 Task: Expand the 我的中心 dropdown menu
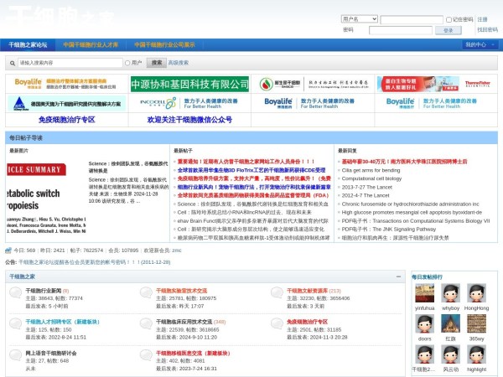[479, 44]
